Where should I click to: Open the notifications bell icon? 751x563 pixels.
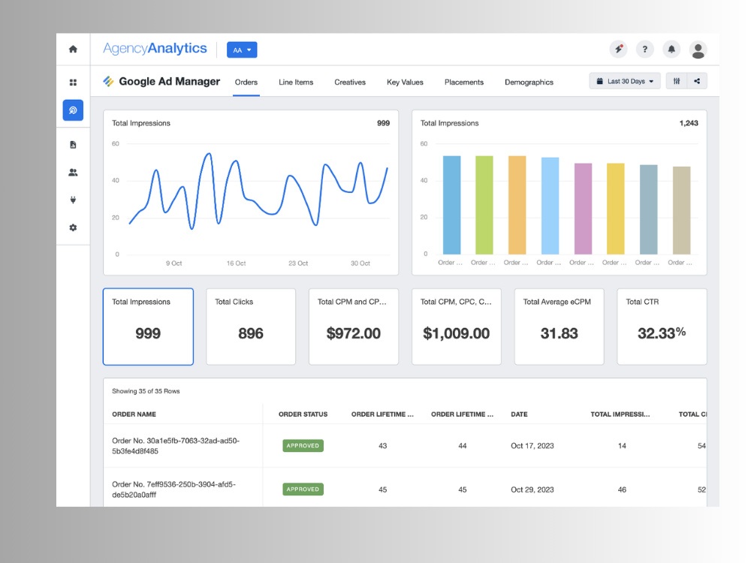click(x=671, y=49)
